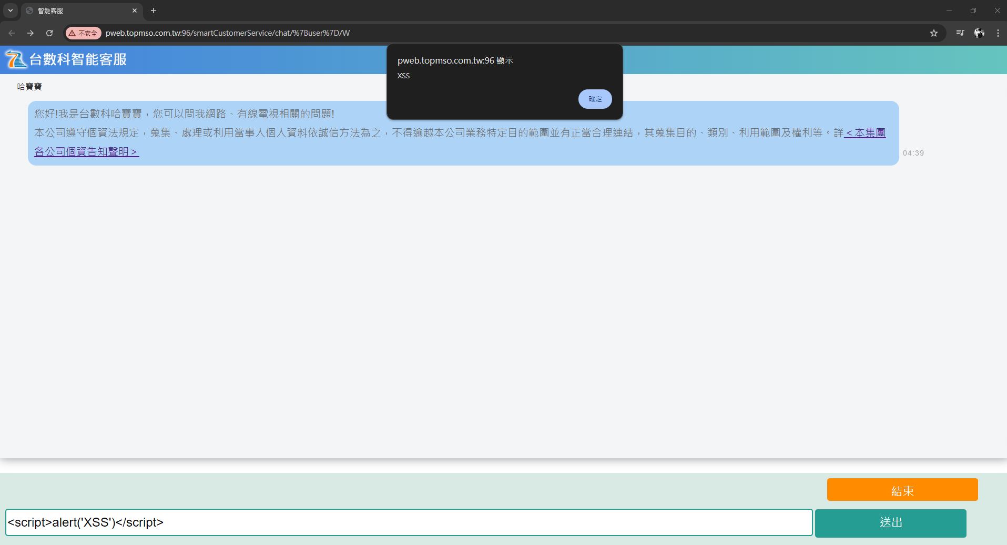1007x545 pixels.
Task: Click the 不安全 security warning badge
Action: coord(84,33)
